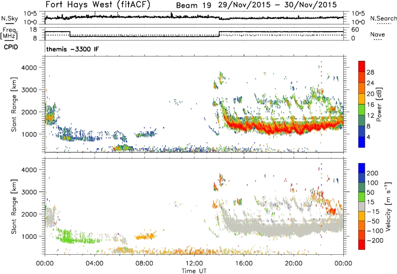This screenshot has height=274, width=397.
Task: Click the '4' tick on the Power colorbar
Action: coord(368,137)
